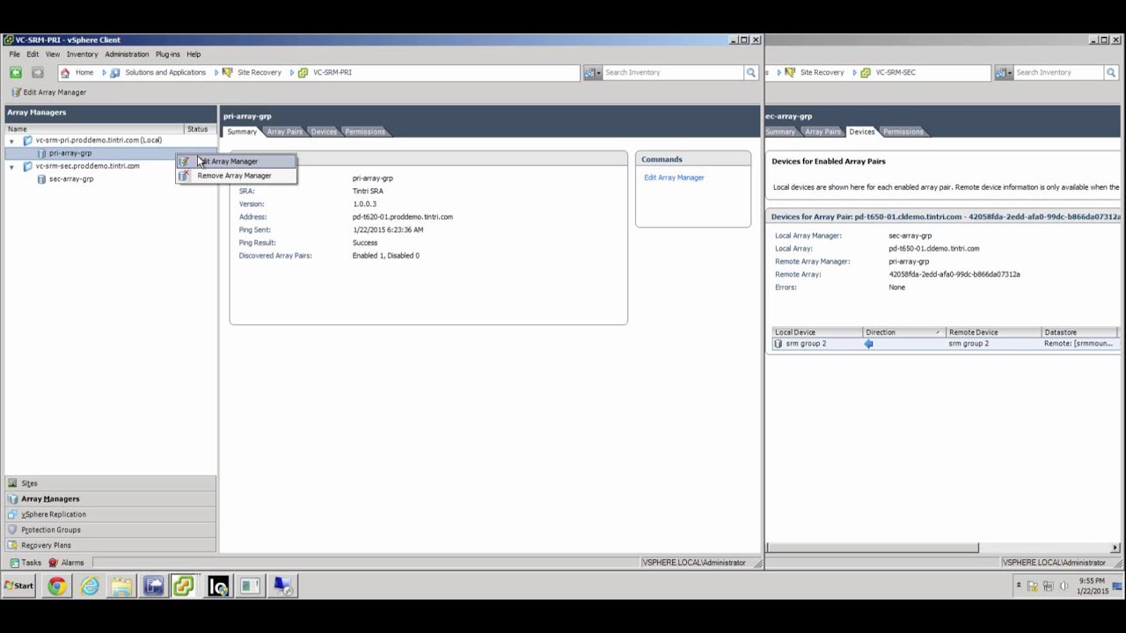This screenshot has height=633, width=1126.
Task: Click the horizontal scrollbar in the VC-SRM-SEC window
Action: pos(872,548)
